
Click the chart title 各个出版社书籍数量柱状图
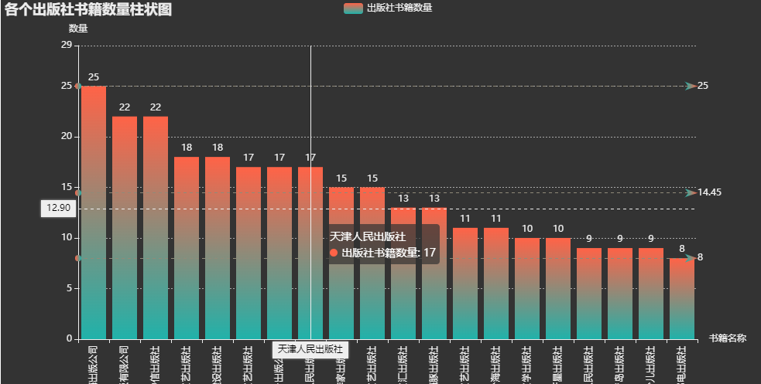[x=88, y=10]
